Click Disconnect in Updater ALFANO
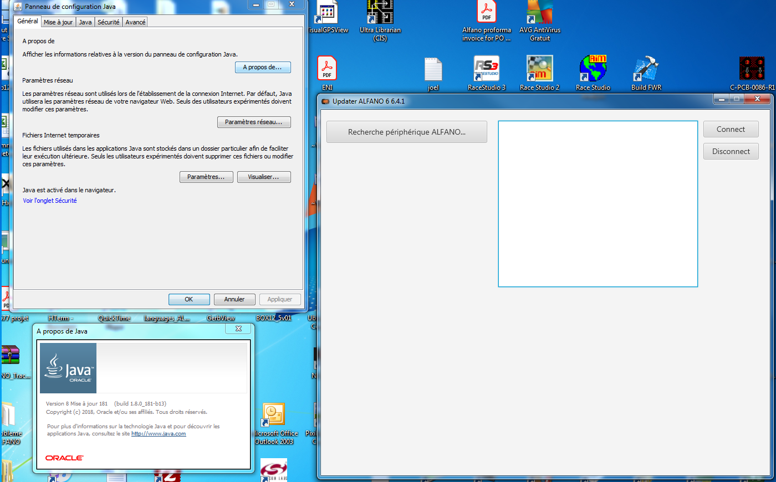This screenshot has width=776, height=482. [731, 151]
